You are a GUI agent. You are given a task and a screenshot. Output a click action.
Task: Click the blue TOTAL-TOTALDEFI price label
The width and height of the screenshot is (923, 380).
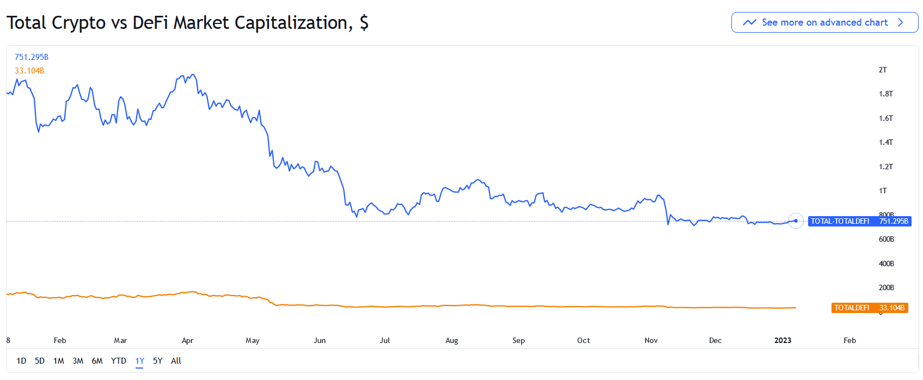coord(859,221)
